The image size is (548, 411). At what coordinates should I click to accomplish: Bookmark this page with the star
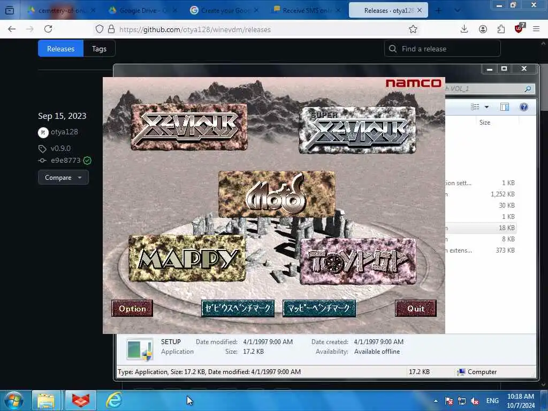point(413,29)
